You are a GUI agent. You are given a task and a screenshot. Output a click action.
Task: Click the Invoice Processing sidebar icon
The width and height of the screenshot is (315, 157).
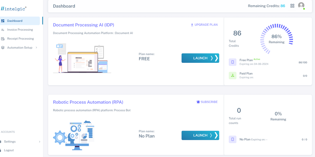(3, 30)
